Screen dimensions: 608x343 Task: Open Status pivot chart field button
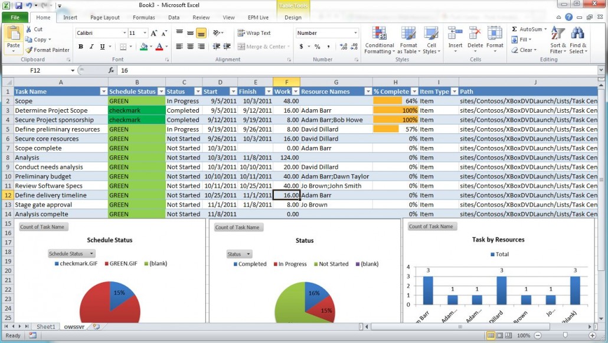(x=239, y=254)
